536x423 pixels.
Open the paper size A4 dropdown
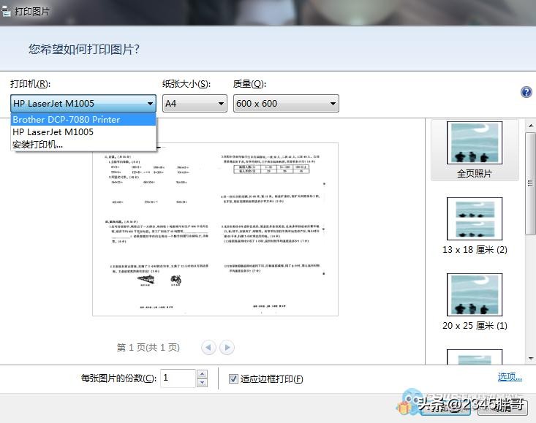pyautogui.click(x=195, y=104)
